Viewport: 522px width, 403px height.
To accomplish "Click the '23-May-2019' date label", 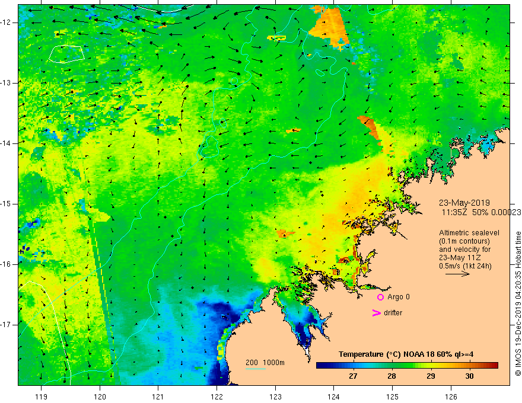I will [x=464, y=203].
